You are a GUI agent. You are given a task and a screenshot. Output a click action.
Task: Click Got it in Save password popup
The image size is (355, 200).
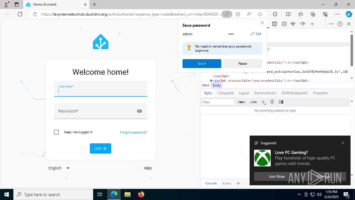point(202,64)
